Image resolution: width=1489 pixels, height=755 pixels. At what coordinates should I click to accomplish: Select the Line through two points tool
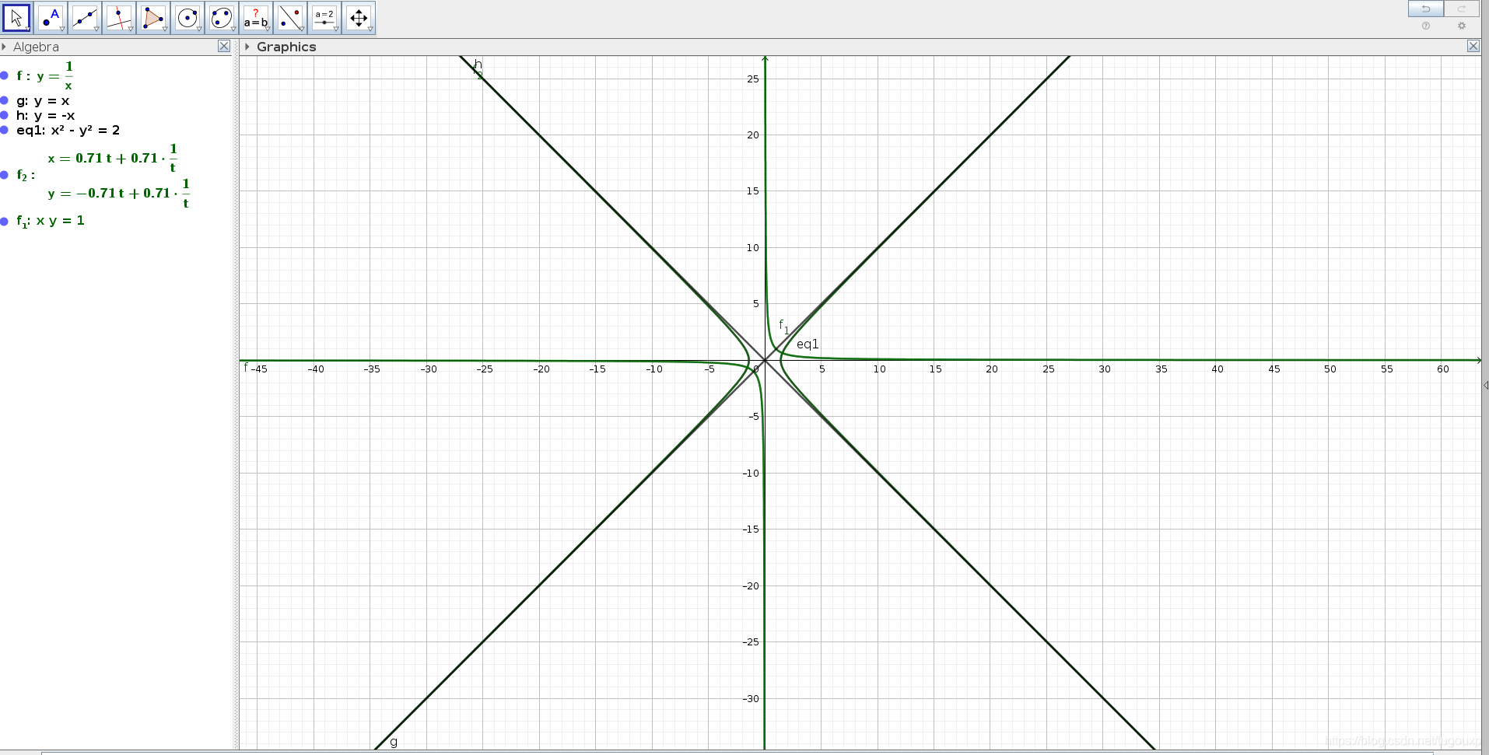[x=85, y=17]
